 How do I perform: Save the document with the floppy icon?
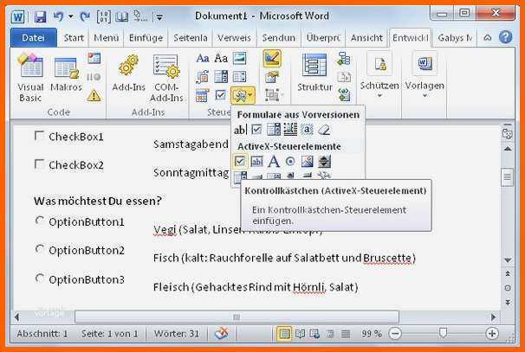(x=40, y=16)
